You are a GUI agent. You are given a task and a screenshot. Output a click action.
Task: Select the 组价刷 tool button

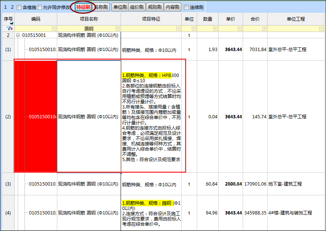click(136, 7)
